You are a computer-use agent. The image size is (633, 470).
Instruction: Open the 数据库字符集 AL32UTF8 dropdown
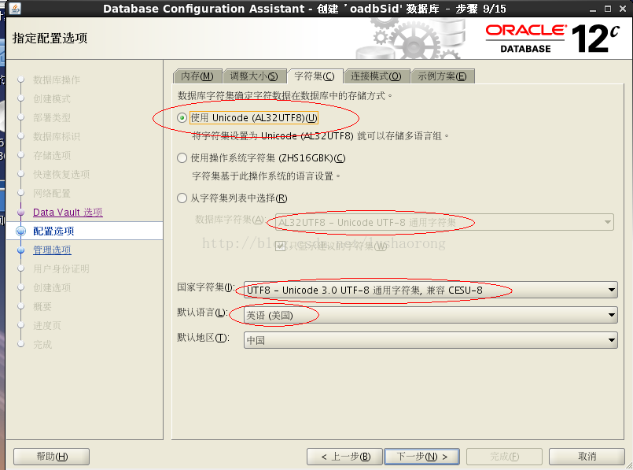(444, 222)
